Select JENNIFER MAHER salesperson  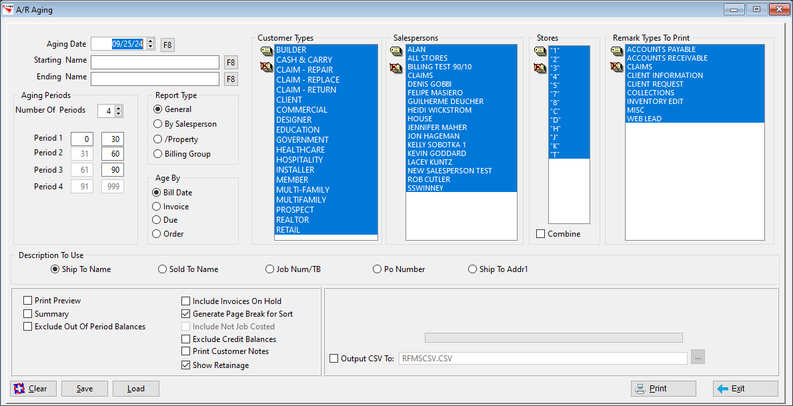[462, 127]
